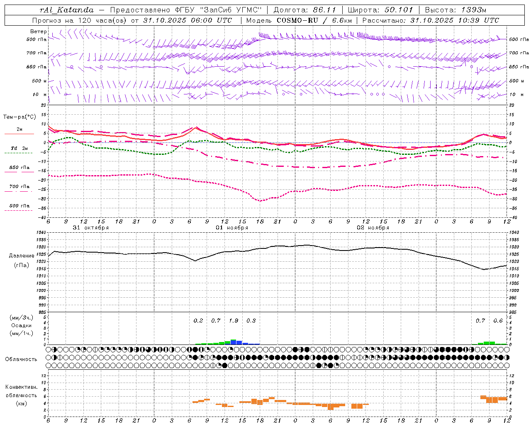Screen dimensions: 531x424
Task: Click the "Давление" pressure panel label
Action: coord(22,256)
